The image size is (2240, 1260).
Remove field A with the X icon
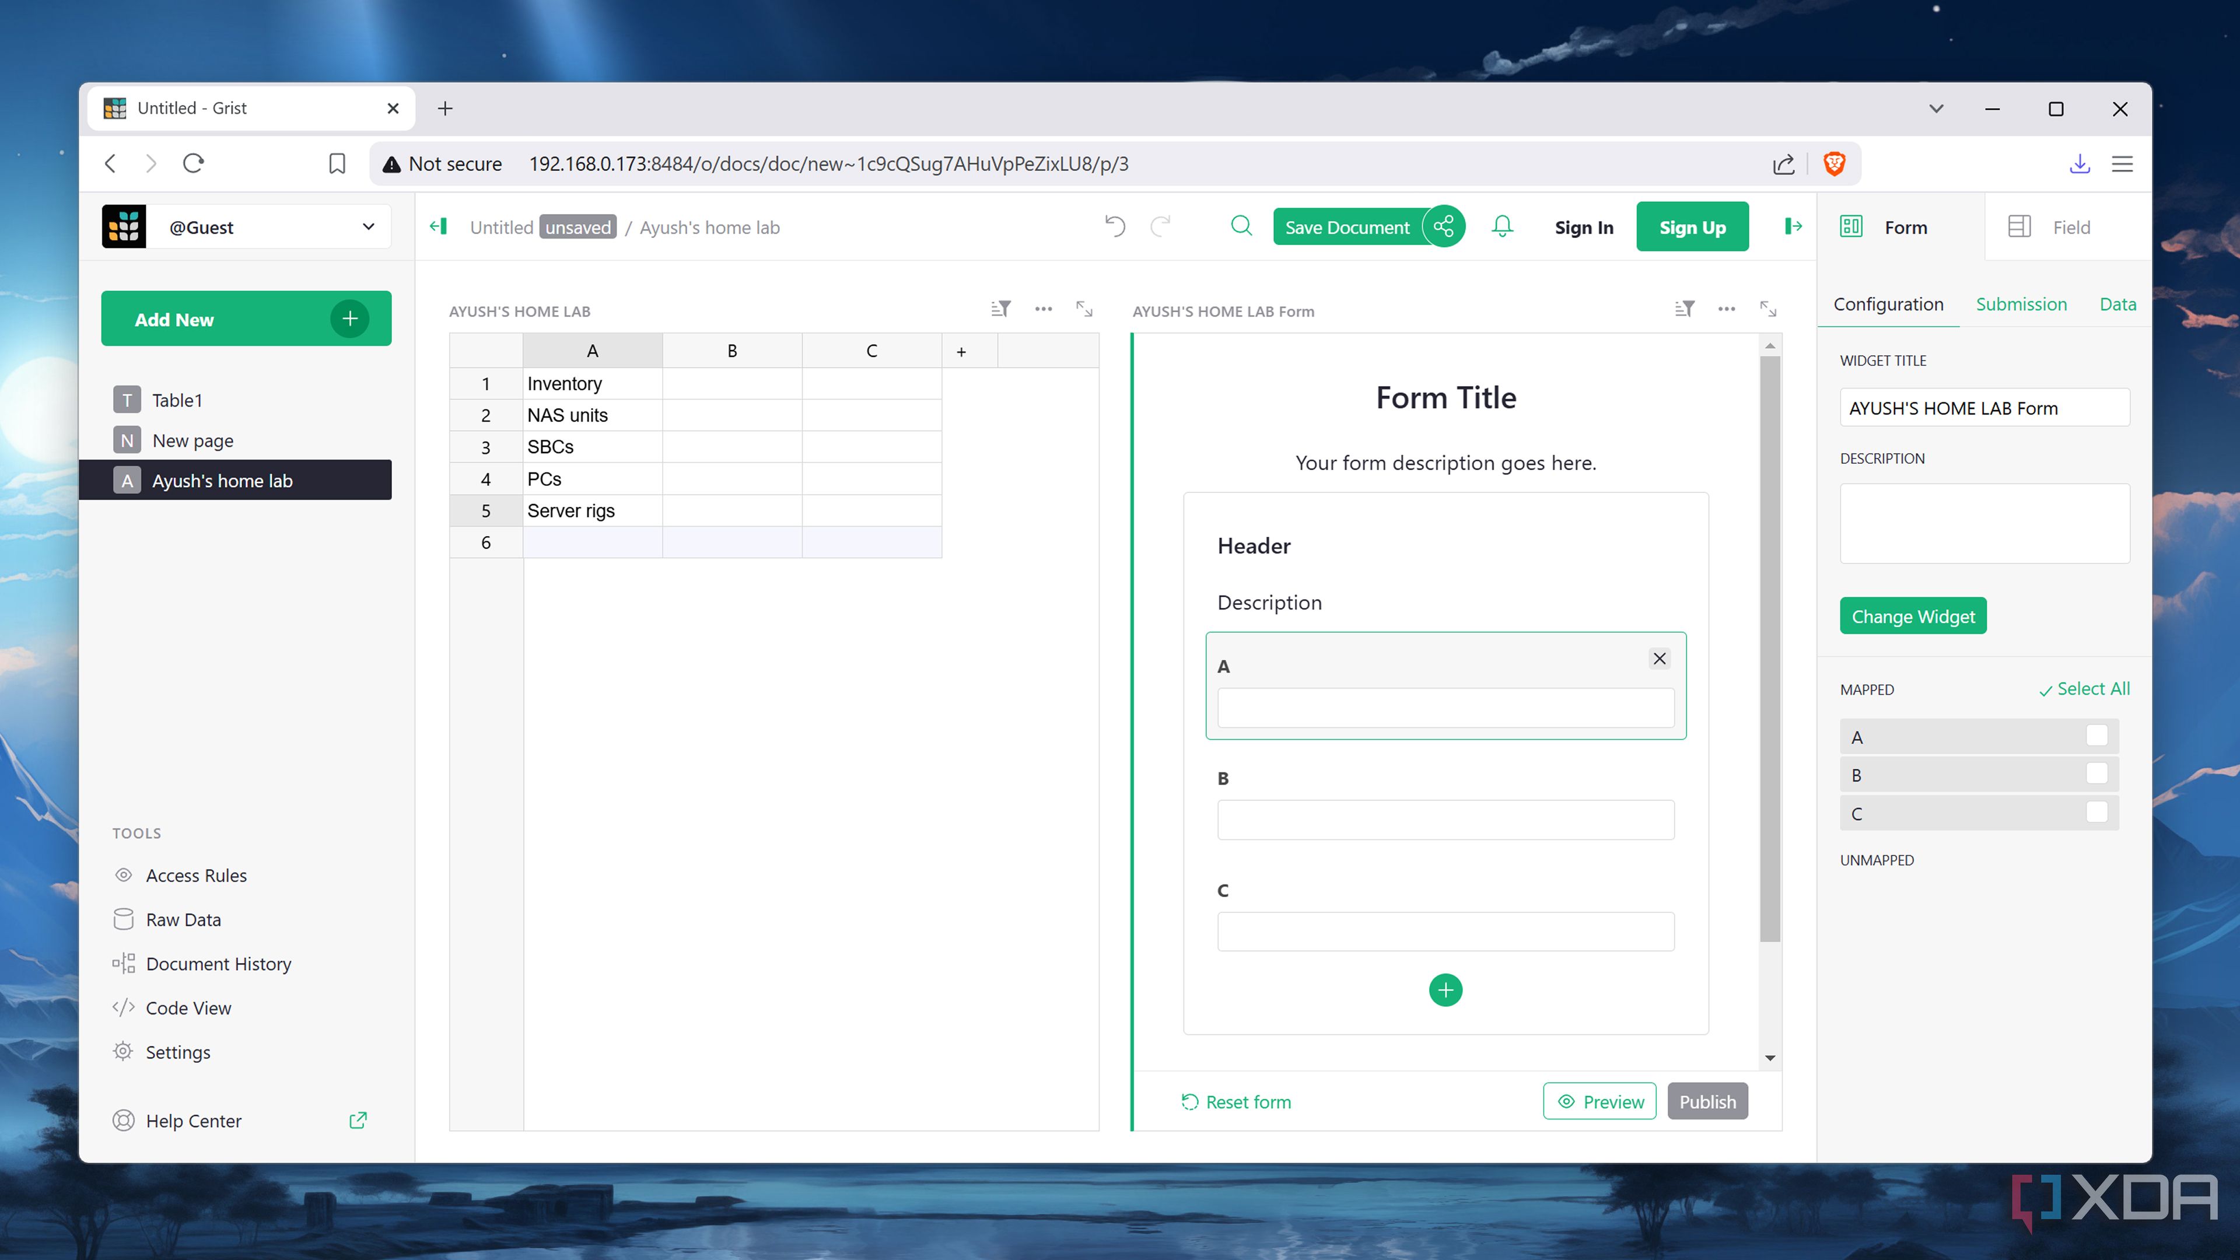point(1659,658)
